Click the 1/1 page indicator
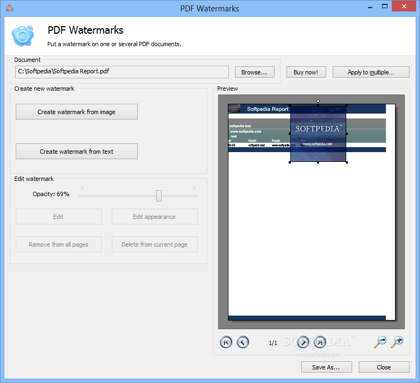420x383 pixels. coord(273,343)
